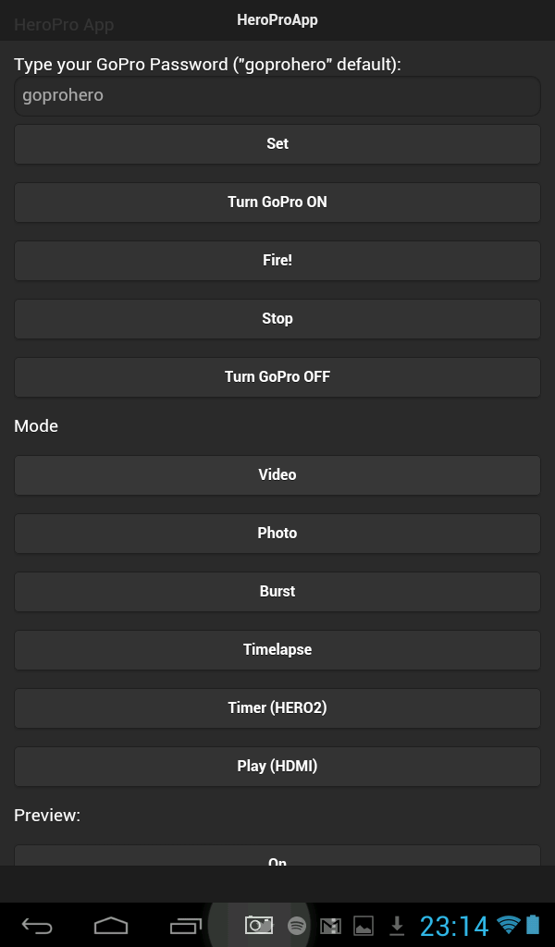
Task: Tap the Turn GoPro OFF button
Action: [x=277, y=376]
